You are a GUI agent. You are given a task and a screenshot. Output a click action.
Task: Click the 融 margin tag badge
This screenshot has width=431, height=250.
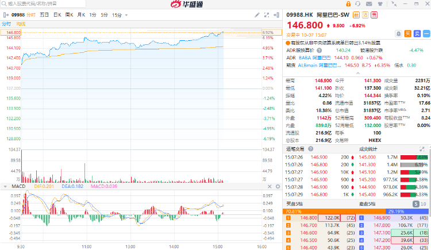[x=356, y=15]
